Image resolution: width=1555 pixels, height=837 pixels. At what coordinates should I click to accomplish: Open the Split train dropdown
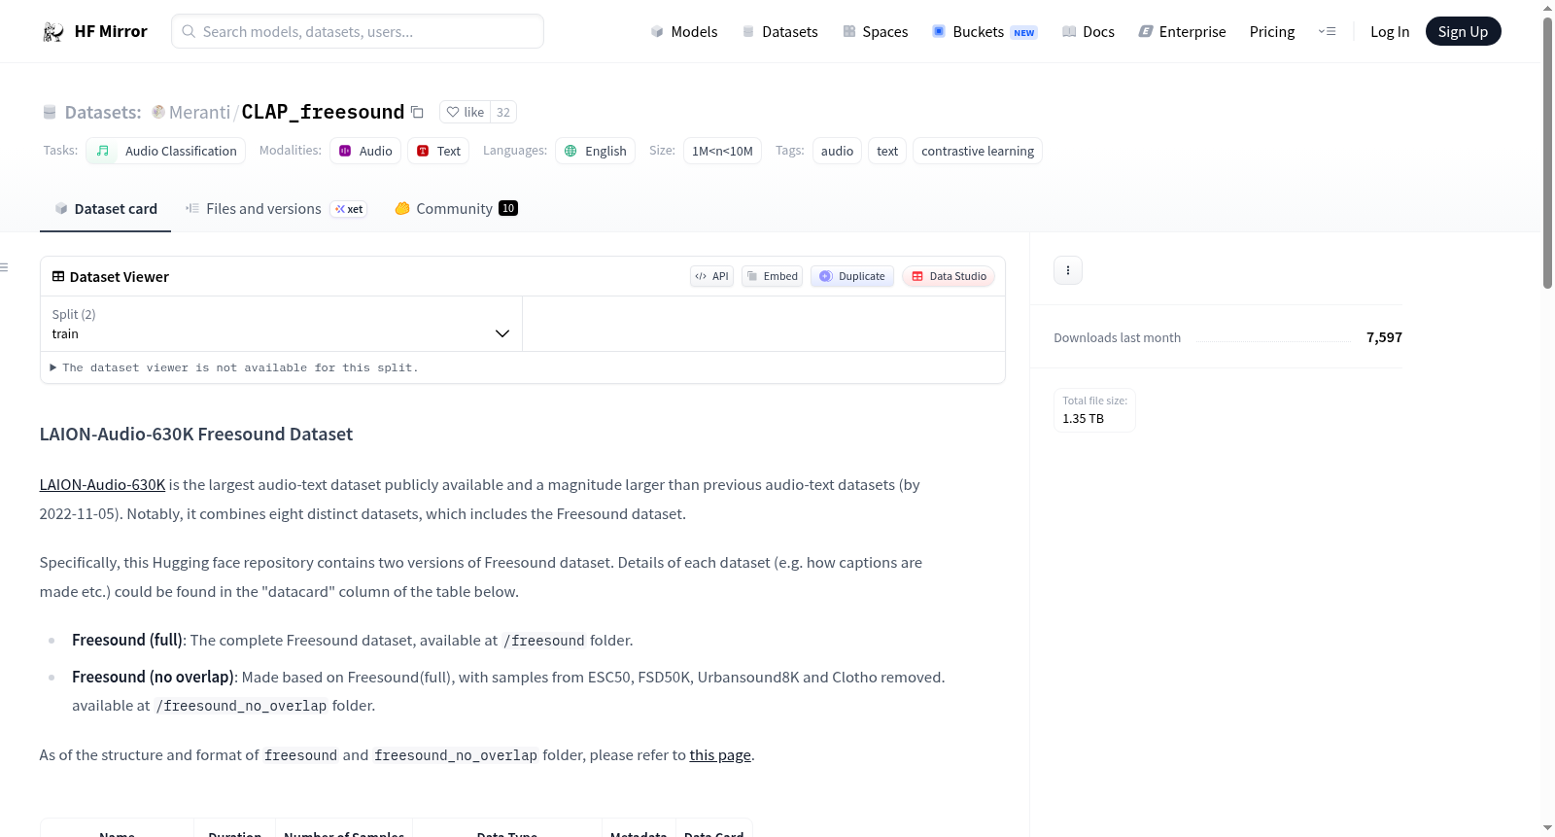[281, 324]
